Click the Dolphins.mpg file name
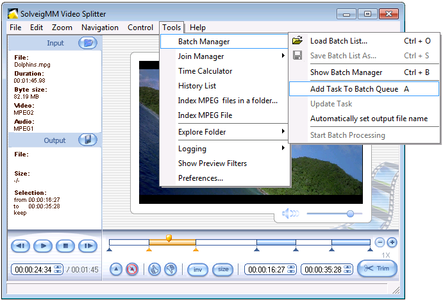The image size is (443, 300). coord(32,65)
